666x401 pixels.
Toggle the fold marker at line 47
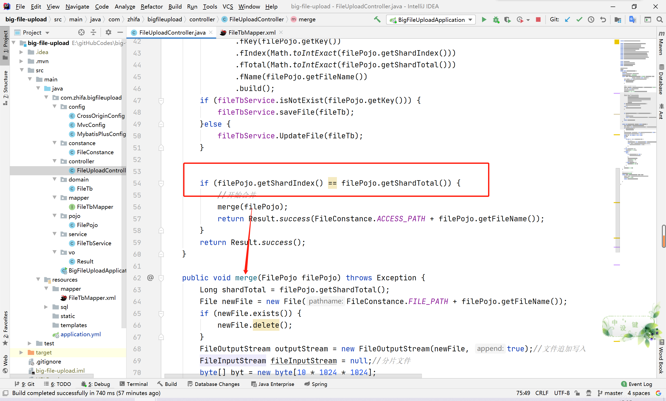coord(161,101)
